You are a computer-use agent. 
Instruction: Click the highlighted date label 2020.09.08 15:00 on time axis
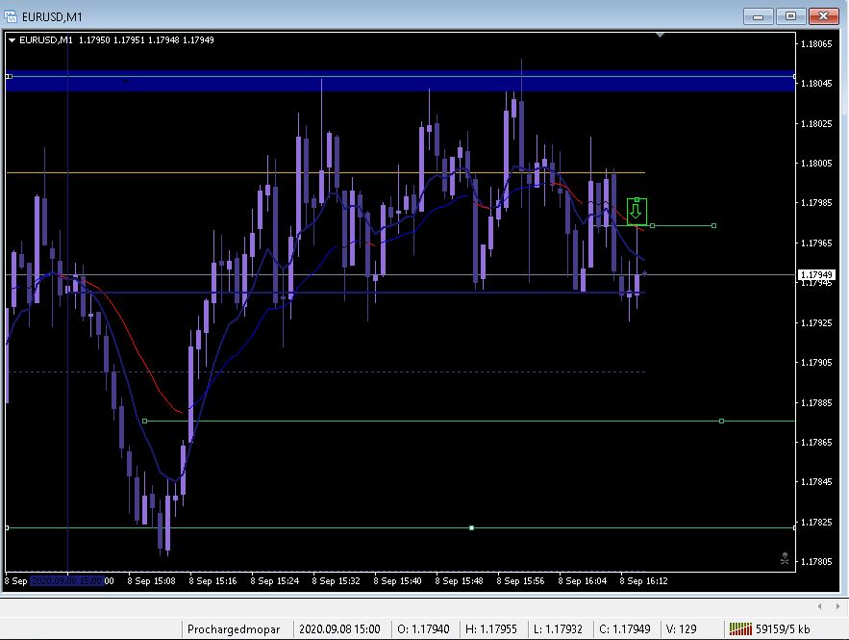pyautogui.click(x=67, y=581)
